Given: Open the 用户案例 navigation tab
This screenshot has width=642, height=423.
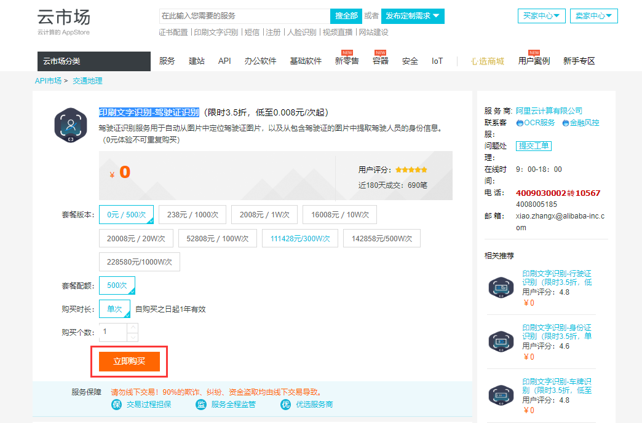Looking at the screenshot, I should (x=534, y=61).
